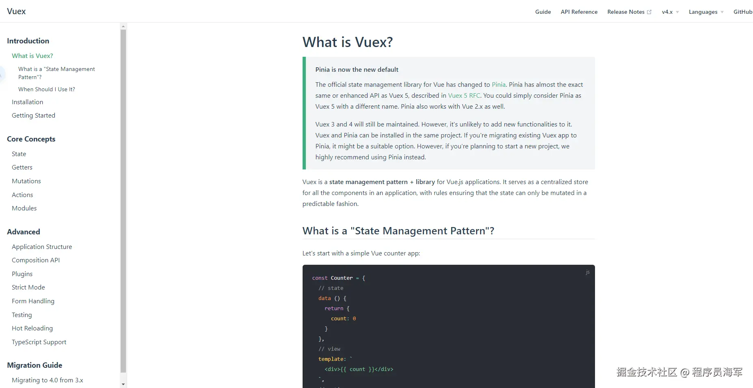
Task: Click the Release Notes nav link
Action: coord(626,12)
